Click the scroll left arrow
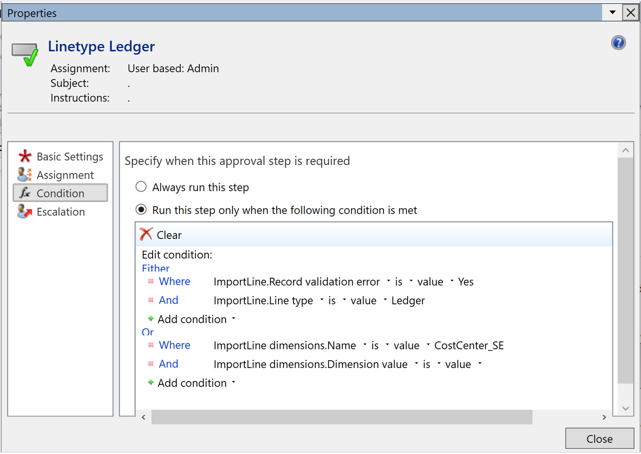641x454 pixels. [x=144, y=417]
